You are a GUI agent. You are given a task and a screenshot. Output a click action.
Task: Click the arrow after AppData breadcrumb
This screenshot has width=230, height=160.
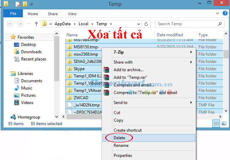(75, 24)
